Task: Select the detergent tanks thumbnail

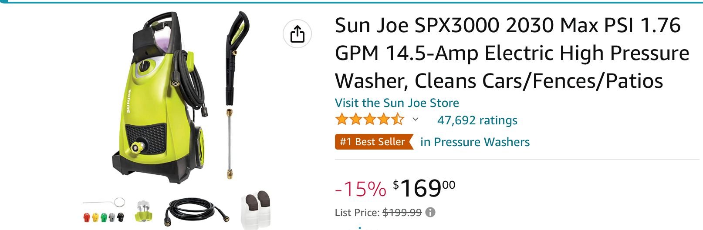Action: [x=257, y=210]
